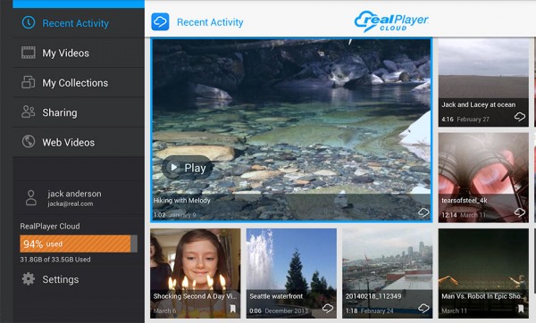Click the Settings gear icon
Viewport: 536px width, 323px height.
pyautogui.click(x=29, y=279)
